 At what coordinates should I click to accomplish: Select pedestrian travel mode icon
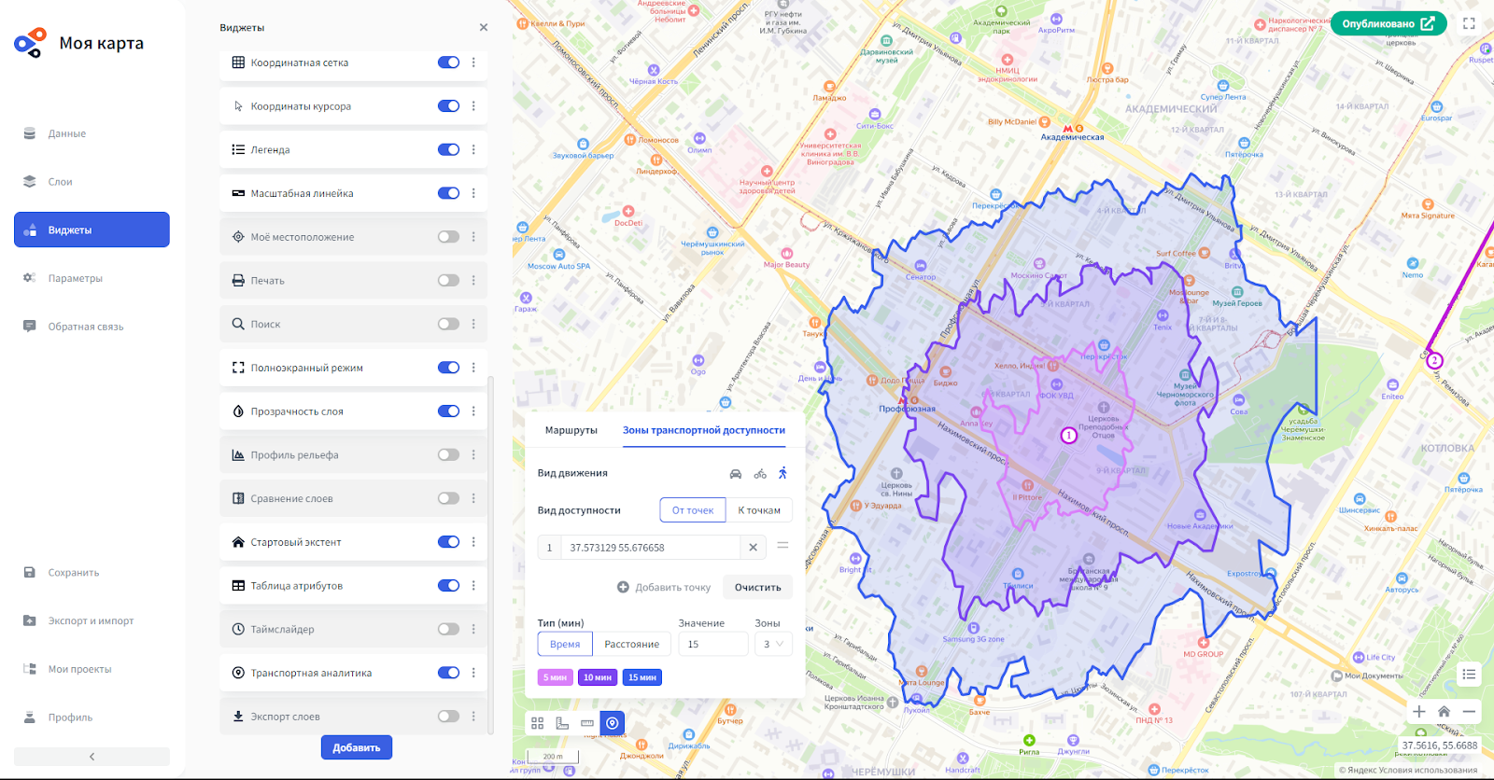pyautogui.click(x=782, y=473)
